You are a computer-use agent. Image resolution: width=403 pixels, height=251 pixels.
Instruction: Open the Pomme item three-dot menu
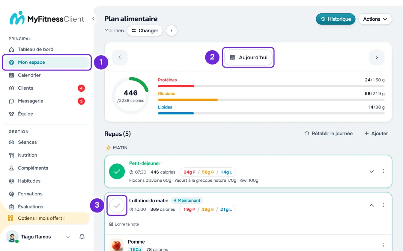(383, 245)
